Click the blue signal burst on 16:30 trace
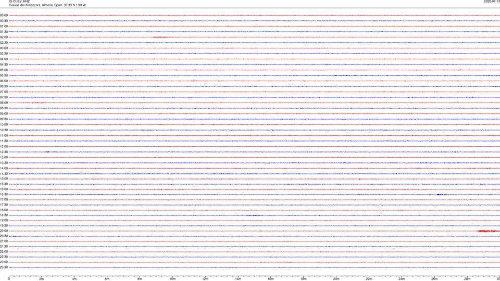The height and width of the screenshot is (281, 500). (x=442, y=194)
